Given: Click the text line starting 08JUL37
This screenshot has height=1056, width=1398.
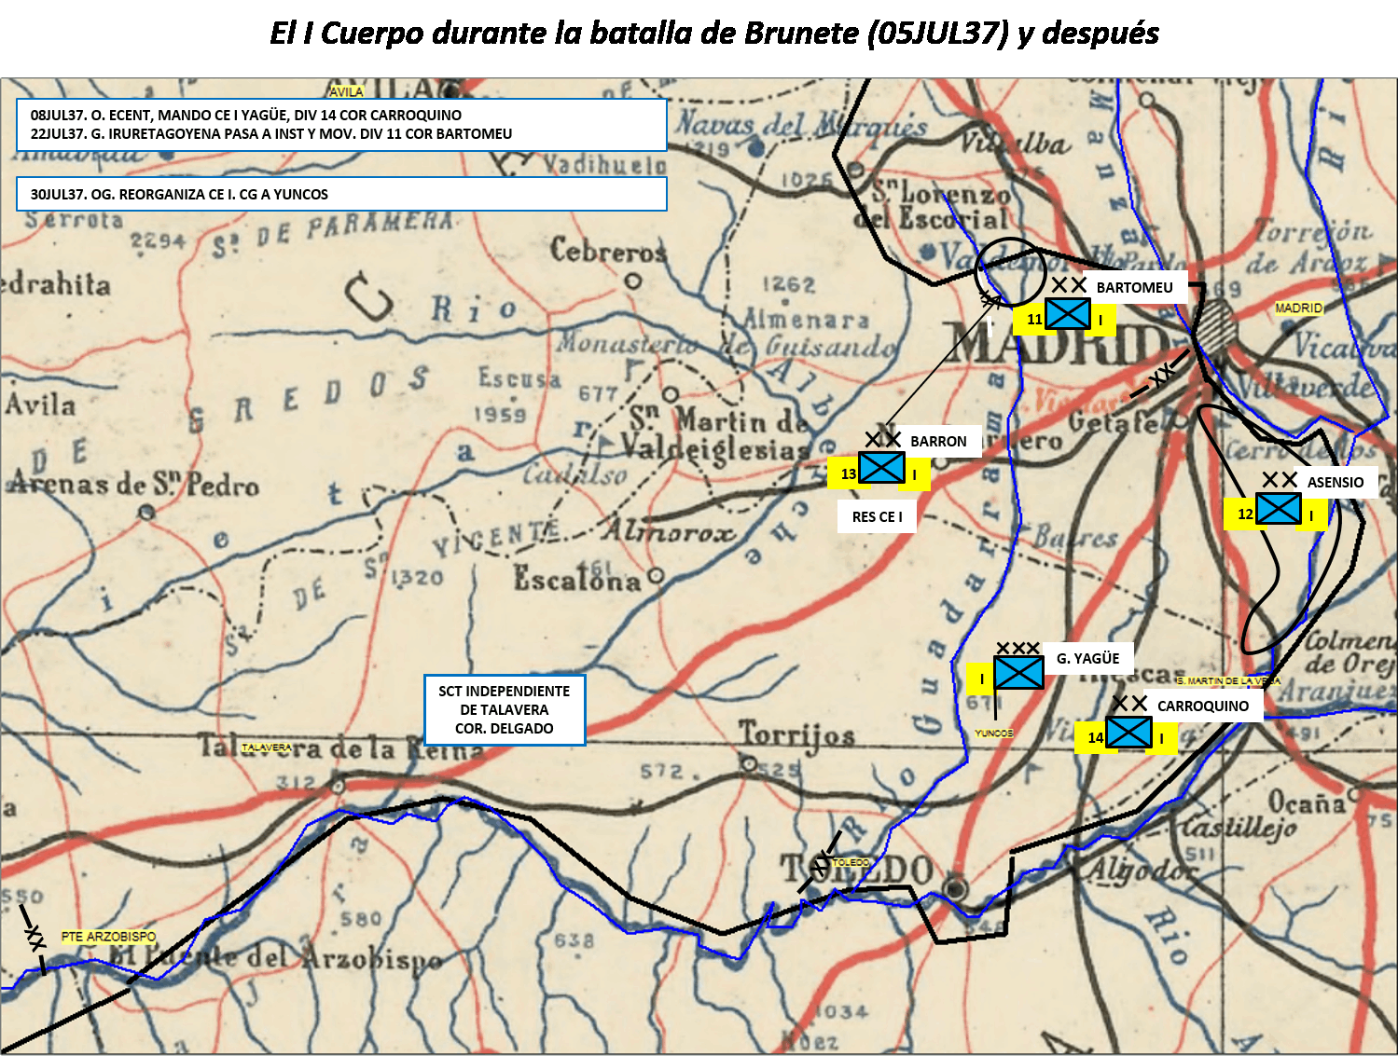Looking at the screenshot, I should [x=246, y=115].
